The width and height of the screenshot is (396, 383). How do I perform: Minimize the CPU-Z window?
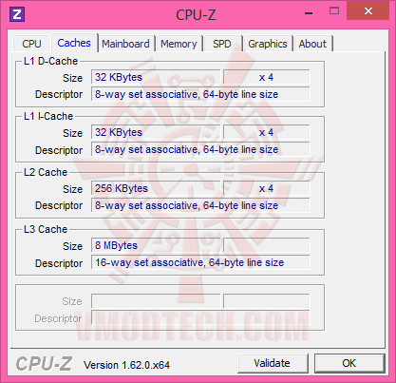tap(309, 13)
